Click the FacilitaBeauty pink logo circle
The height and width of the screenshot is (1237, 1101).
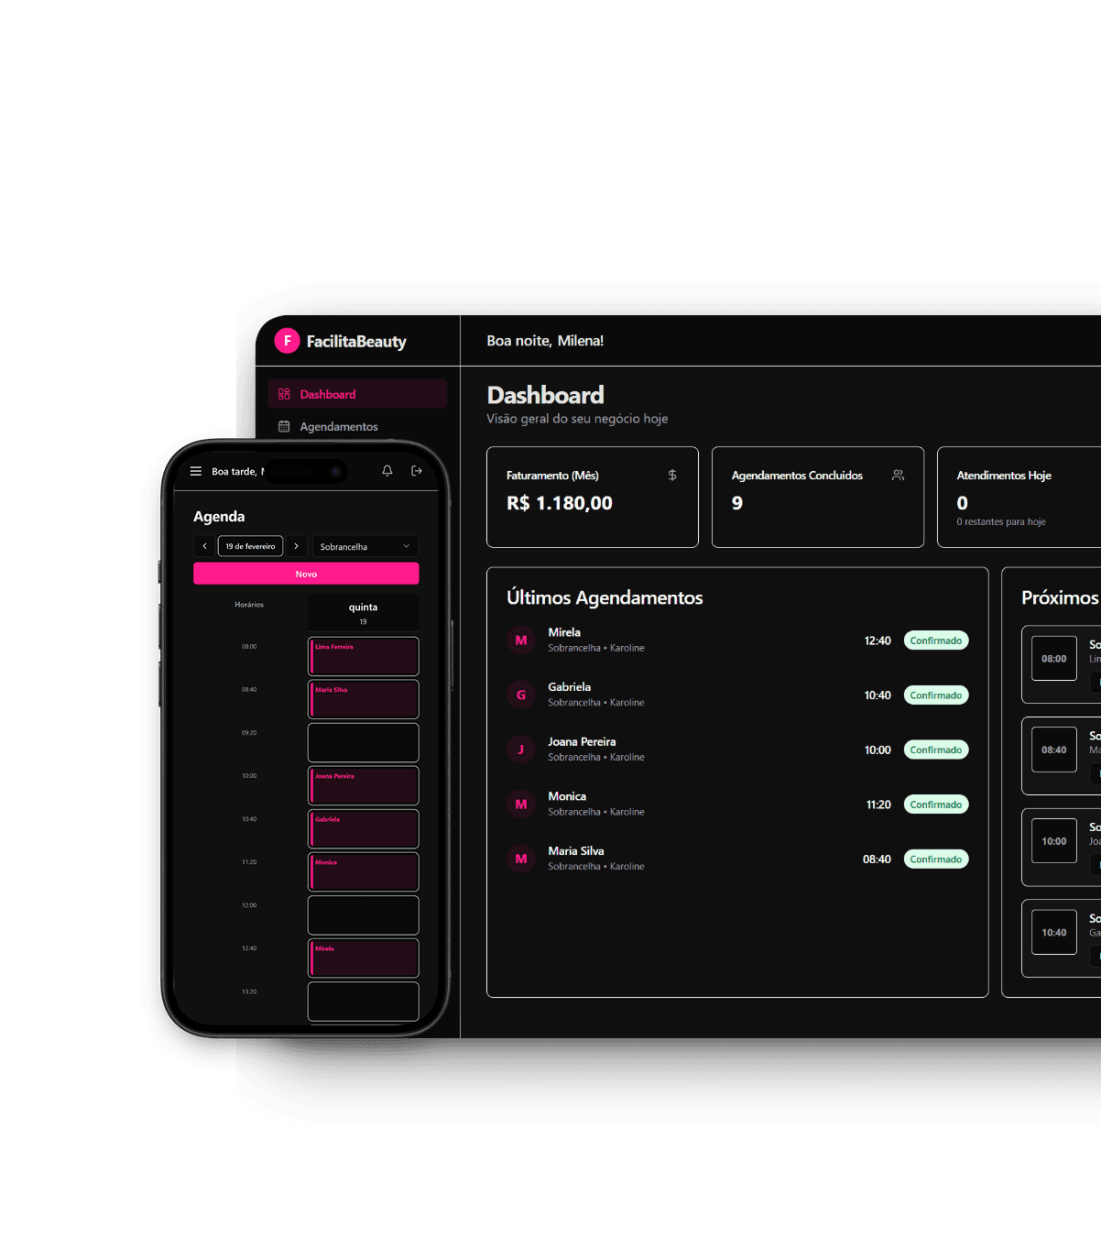pyautogui.click(x=287, y=340)
